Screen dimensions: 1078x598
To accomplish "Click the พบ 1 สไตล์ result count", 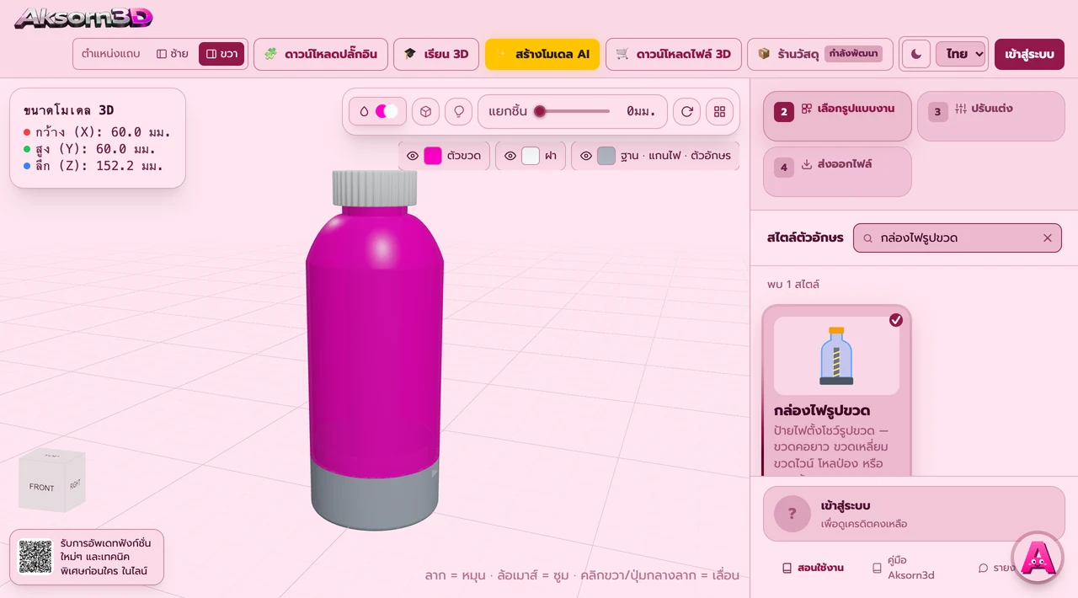I will pos(793,285).
